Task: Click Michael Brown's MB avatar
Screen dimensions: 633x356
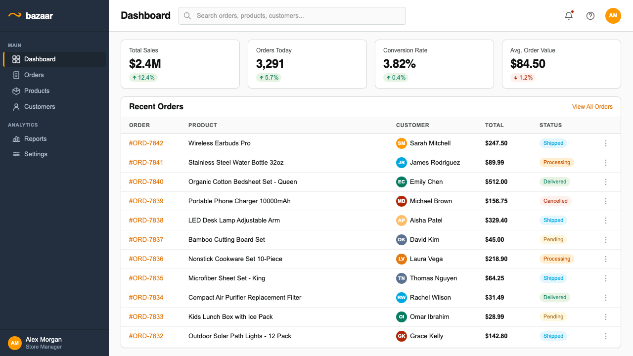Action: pyautogui.click(x=402, y=201)
